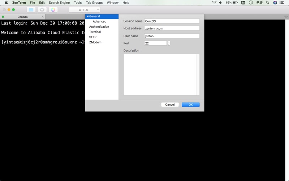Click the 'Welcome to Alibaba Cloud' terminal line

pos(43,33)
